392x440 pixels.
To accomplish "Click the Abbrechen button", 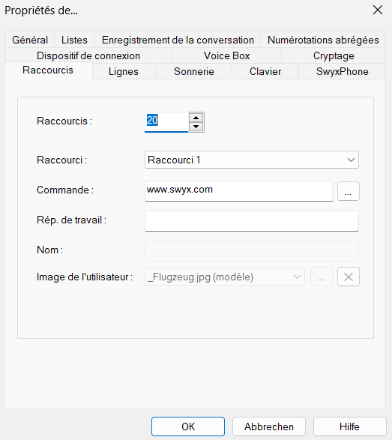I will click(269, 427).
